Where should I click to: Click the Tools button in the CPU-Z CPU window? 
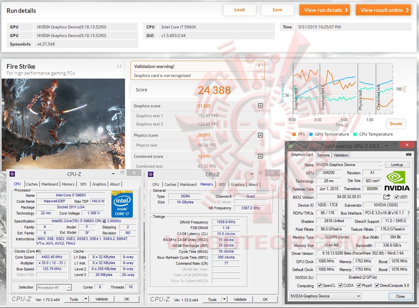(74, 299)
